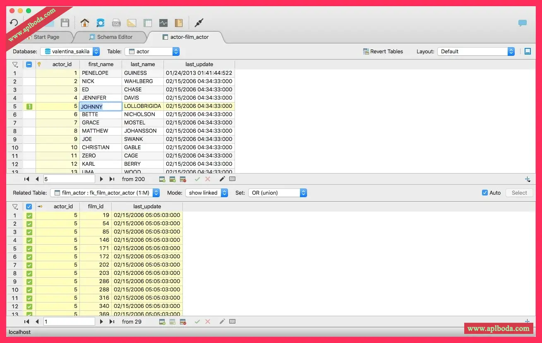Click the record number field showing 5
The height and width of the screenshot is (343, 542).
click(69, 179)
